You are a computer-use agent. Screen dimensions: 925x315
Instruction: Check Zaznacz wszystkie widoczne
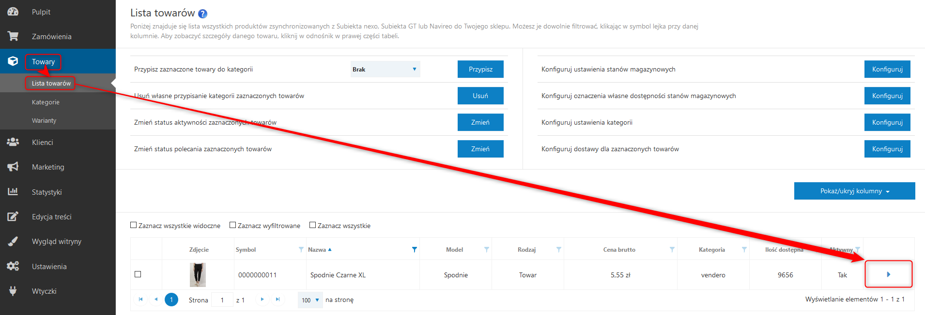point(134,225)
